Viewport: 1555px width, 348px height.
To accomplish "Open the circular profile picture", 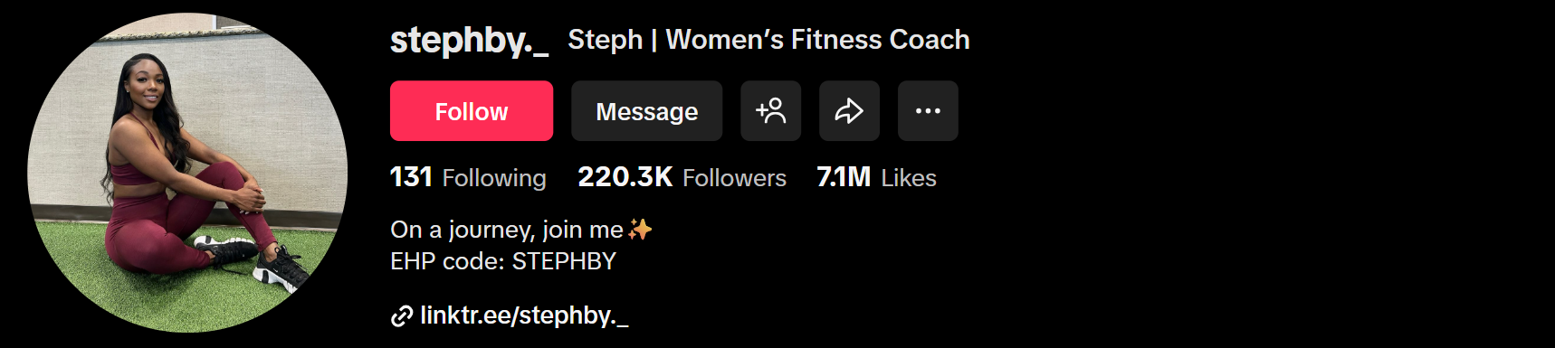I will tap(187, 173).
